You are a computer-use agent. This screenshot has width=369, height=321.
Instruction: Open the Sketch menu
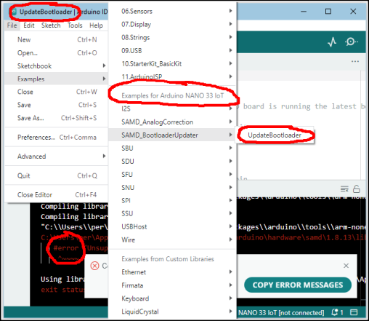[x=51, y=25]
